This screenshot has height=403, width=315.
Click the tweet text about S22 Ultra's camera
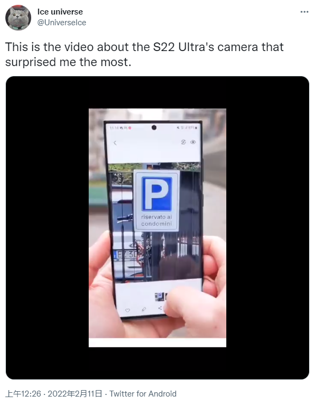coord(144,54)
